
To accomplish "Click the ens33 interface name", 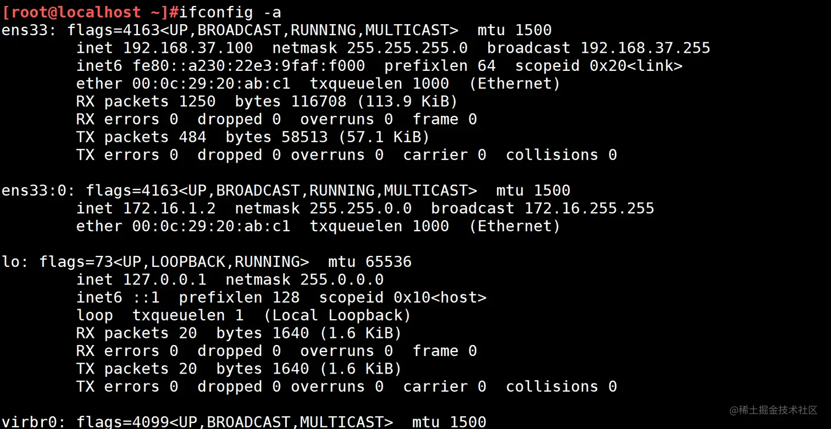I will (25, 30).
